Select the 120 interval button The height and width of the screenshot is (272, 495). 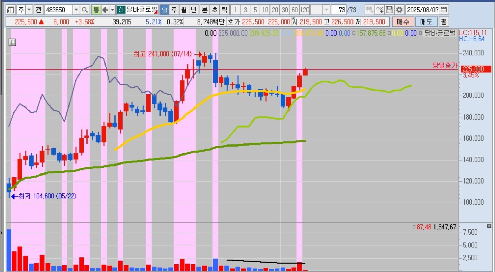pos(305,9)
